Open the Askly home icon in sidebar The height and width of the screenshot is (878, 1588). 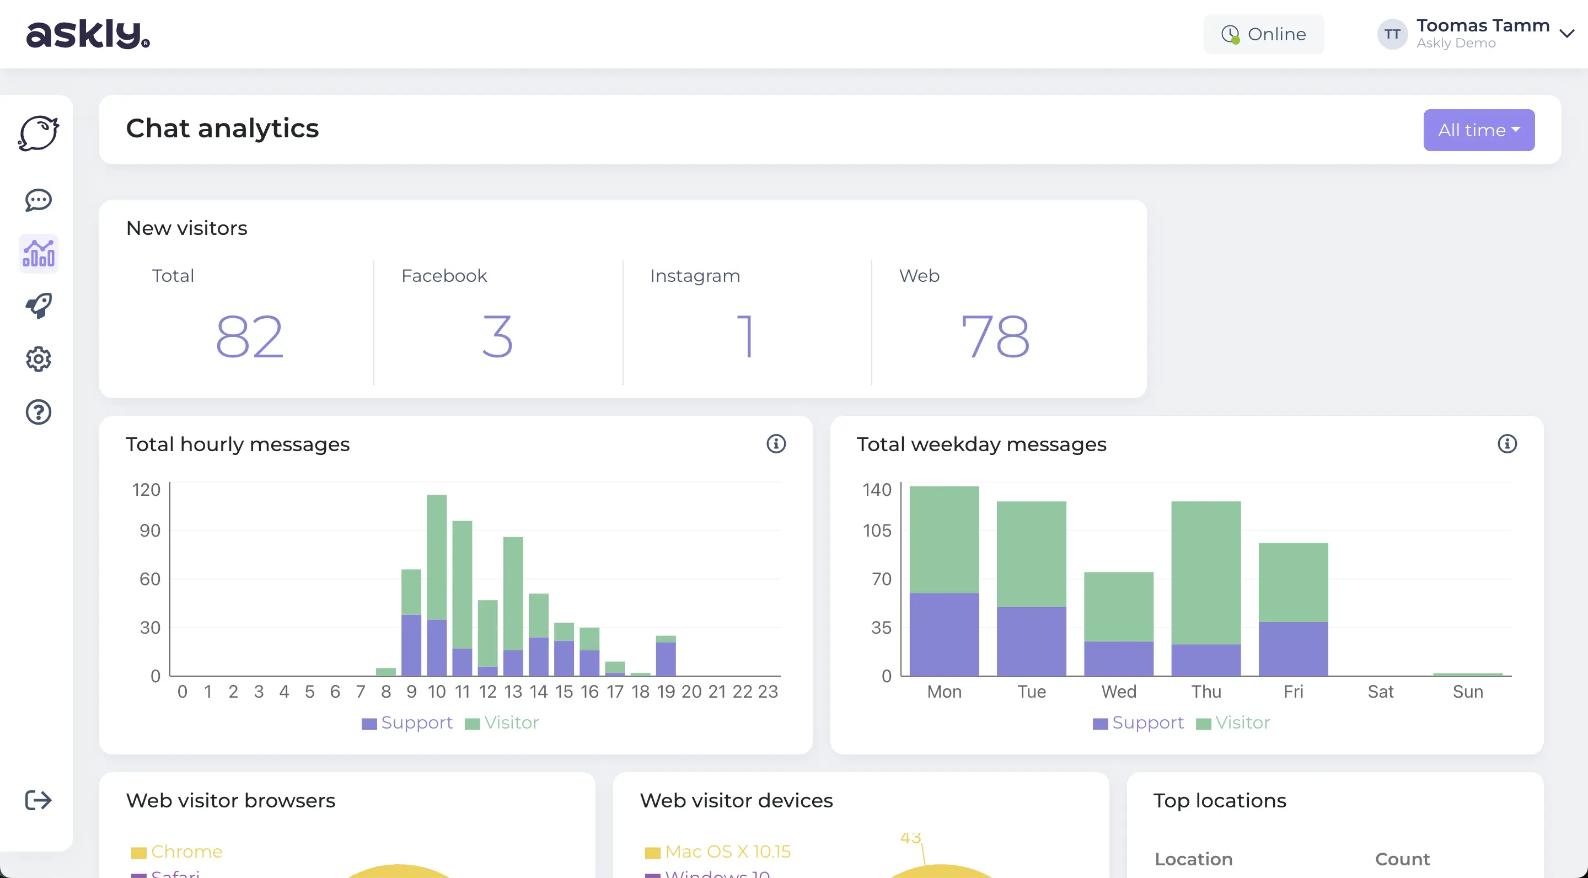pyautogui.click(x=38, y=132)
